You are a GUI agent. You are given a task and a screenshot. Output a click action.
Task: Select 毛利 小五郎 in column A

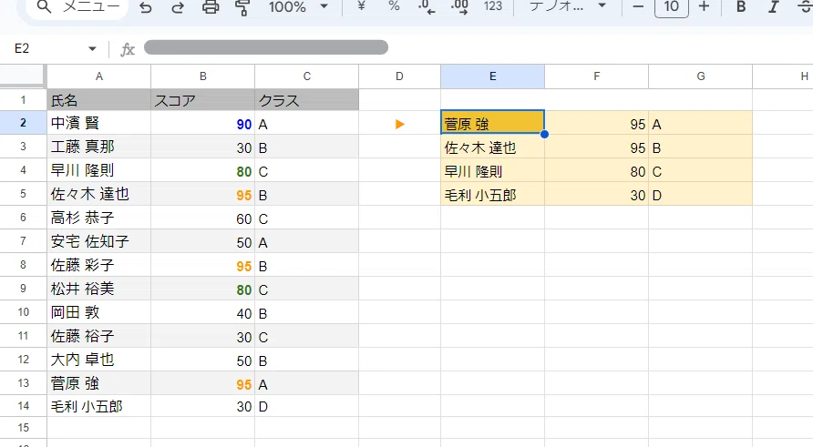[99, 407]
